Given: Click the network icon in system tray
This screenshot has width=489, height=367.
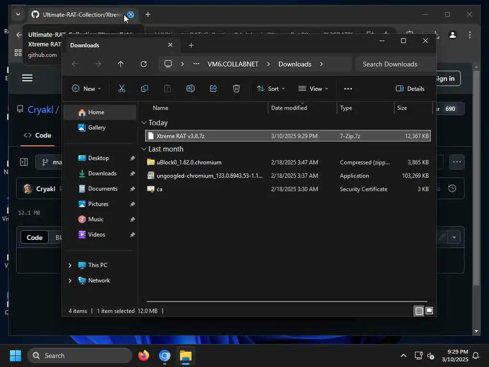Looking at the screenshot, I should point(418,356).
